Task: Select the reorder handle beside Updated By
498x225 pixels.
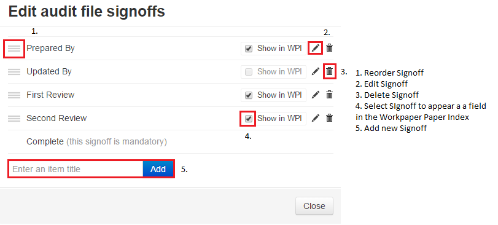Action: (14, 72)
